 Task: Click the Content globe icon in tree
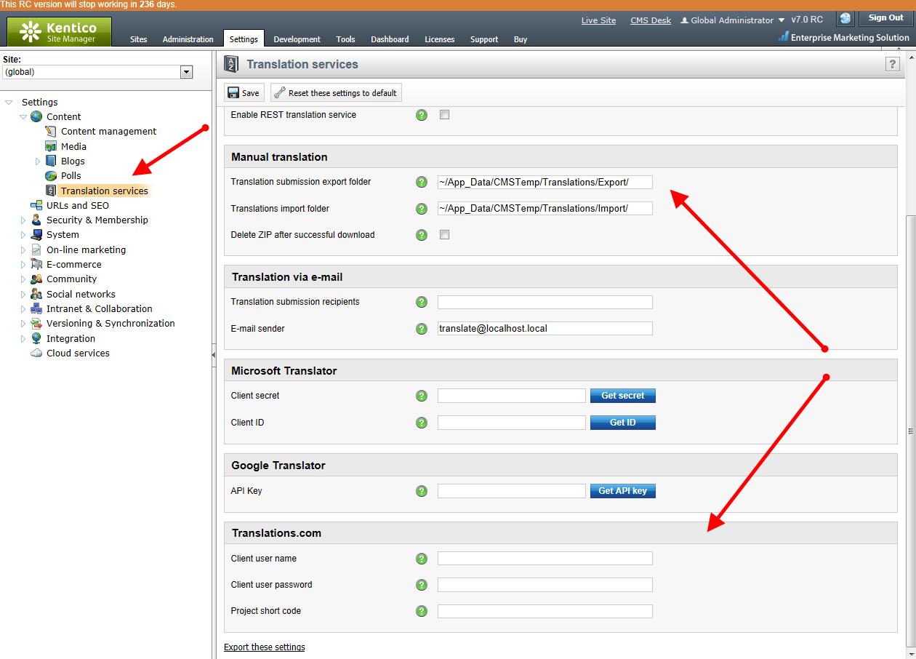click(36, 116)
